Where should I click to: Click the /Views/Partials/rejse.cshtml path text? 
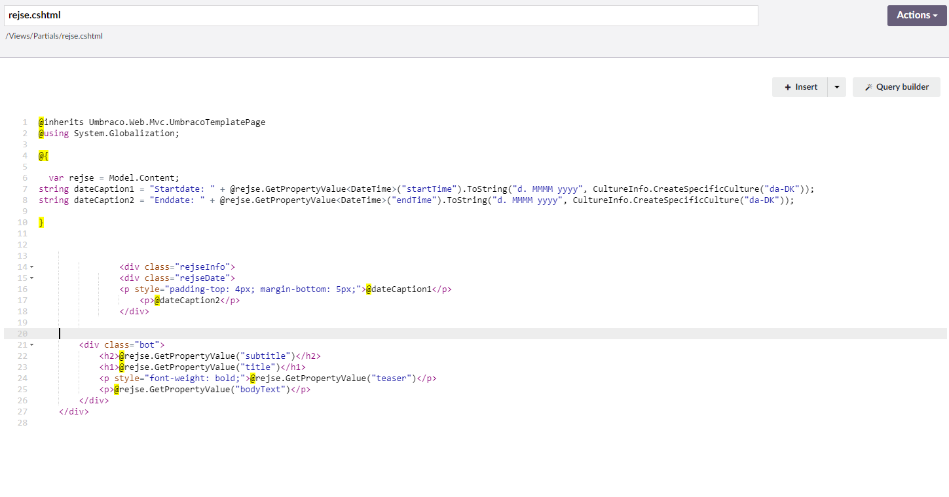pos(54,36)
